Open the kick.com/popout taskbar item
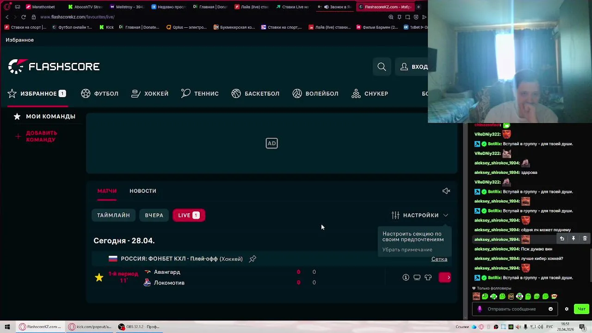Image resolution: width=592 pixels, height=333 pixels. point(90,327)
